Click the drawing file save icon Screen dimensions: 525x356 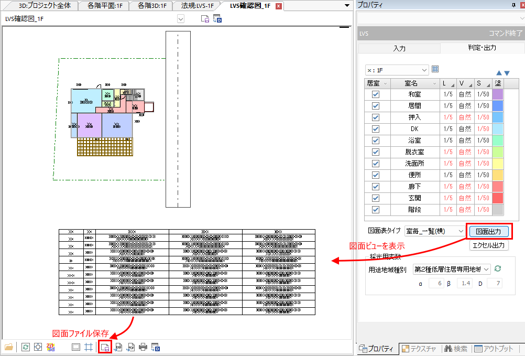[x=105, y=347]
